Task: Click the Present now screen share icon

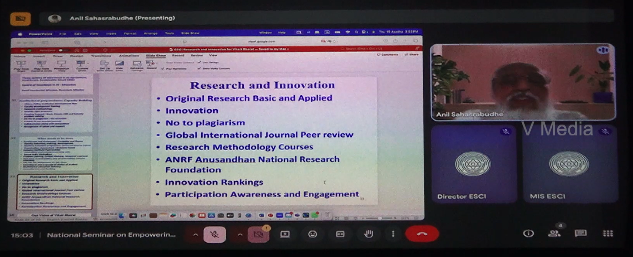Action: pyautogui.click(x=285, y=234)
